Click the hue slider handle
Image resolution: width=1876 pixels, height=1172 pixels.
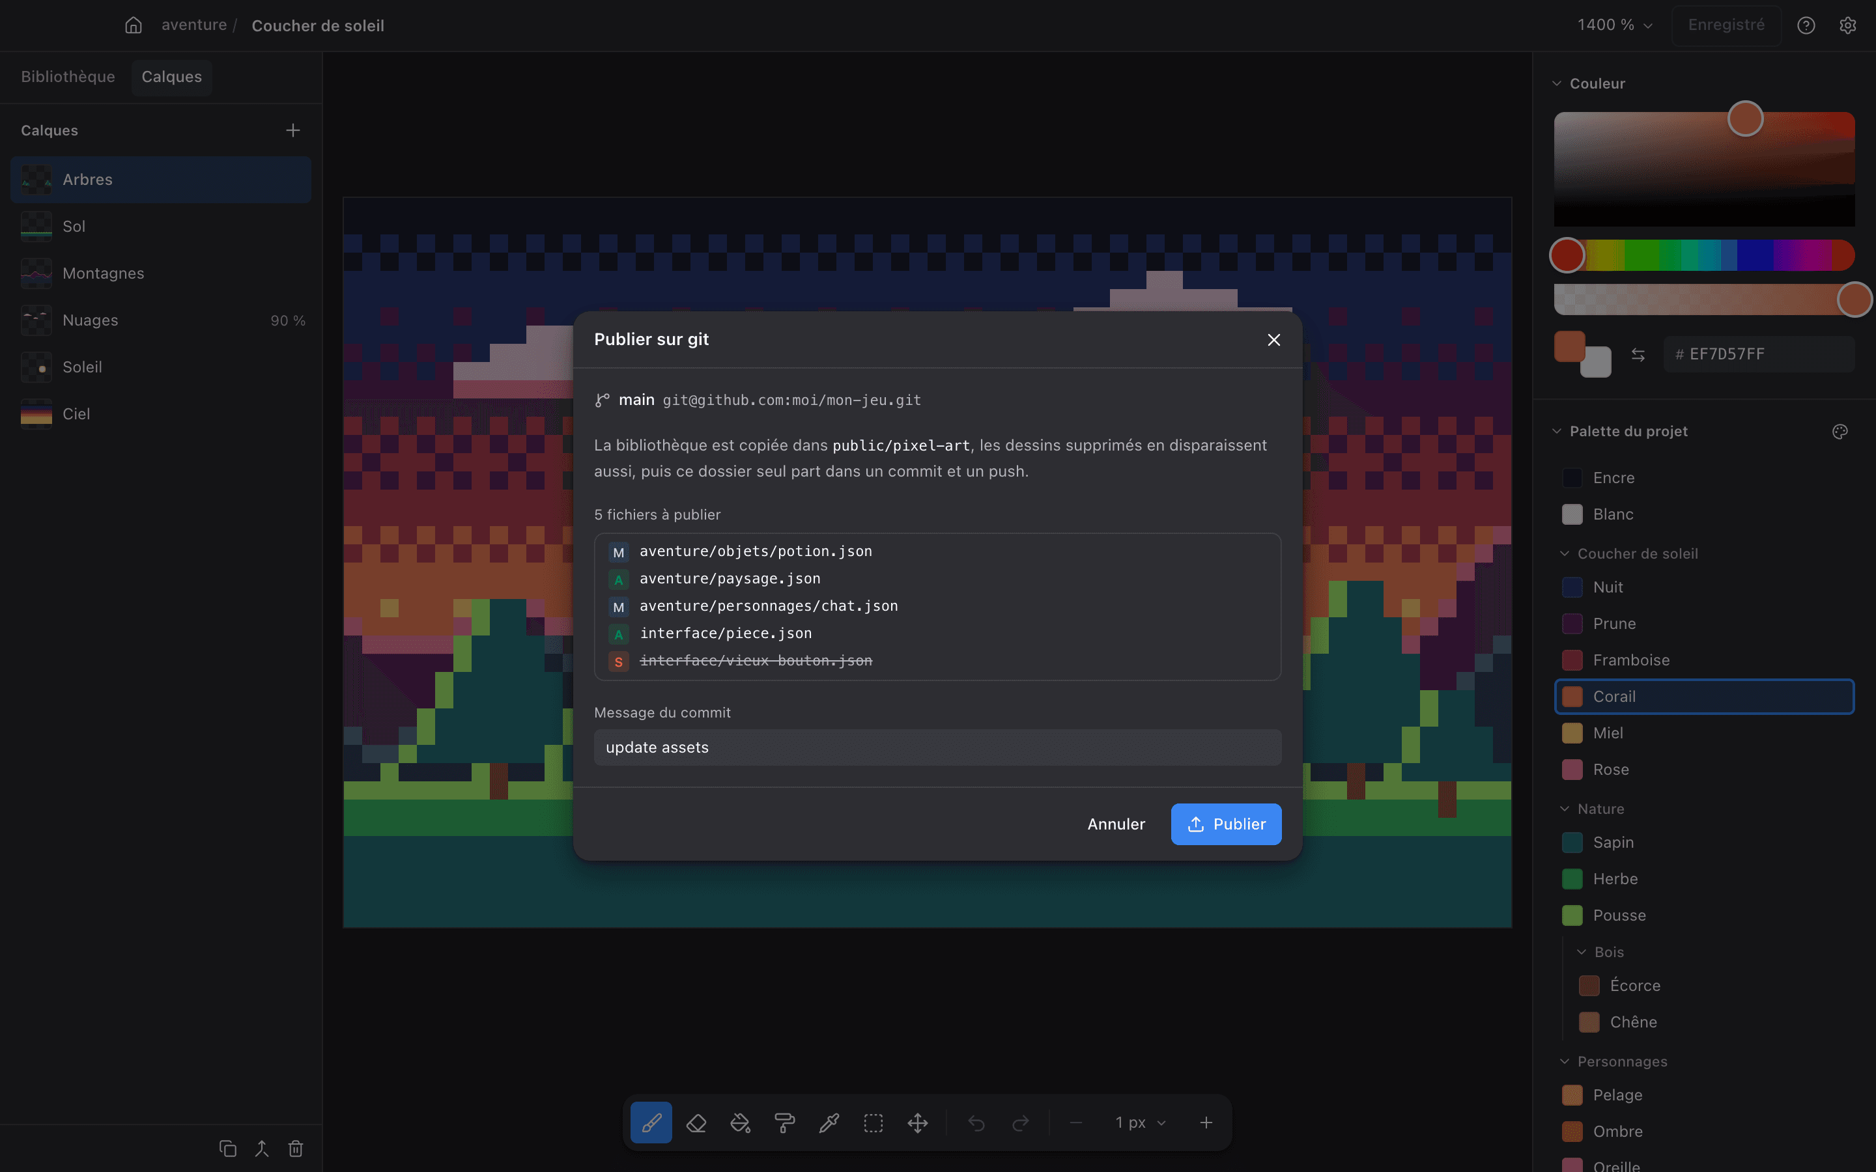click(1567, 255)
